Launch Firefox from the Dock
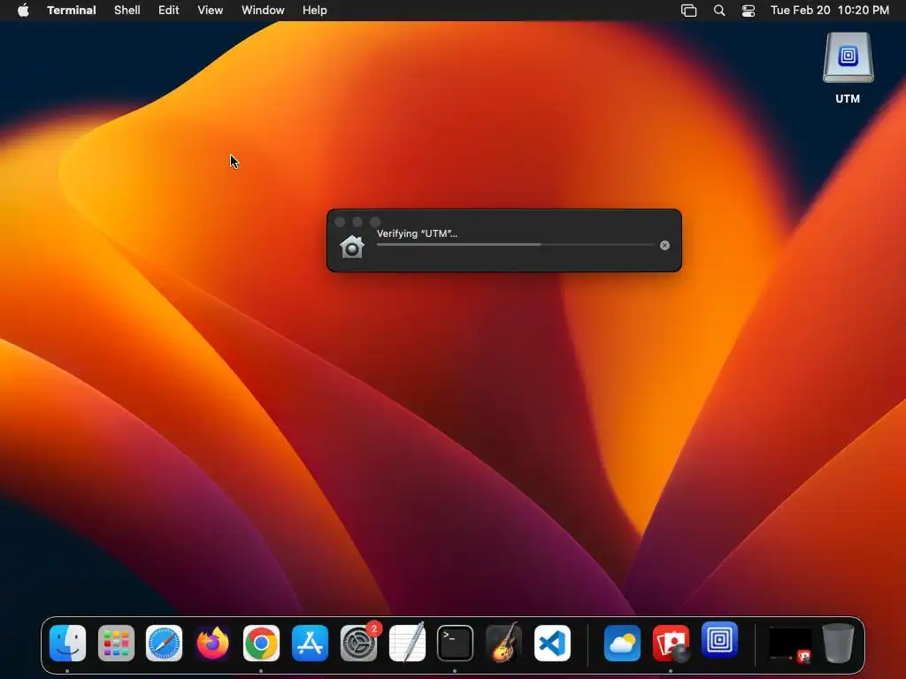This screenshot has width=906, height=679. [x=212, y=644]
